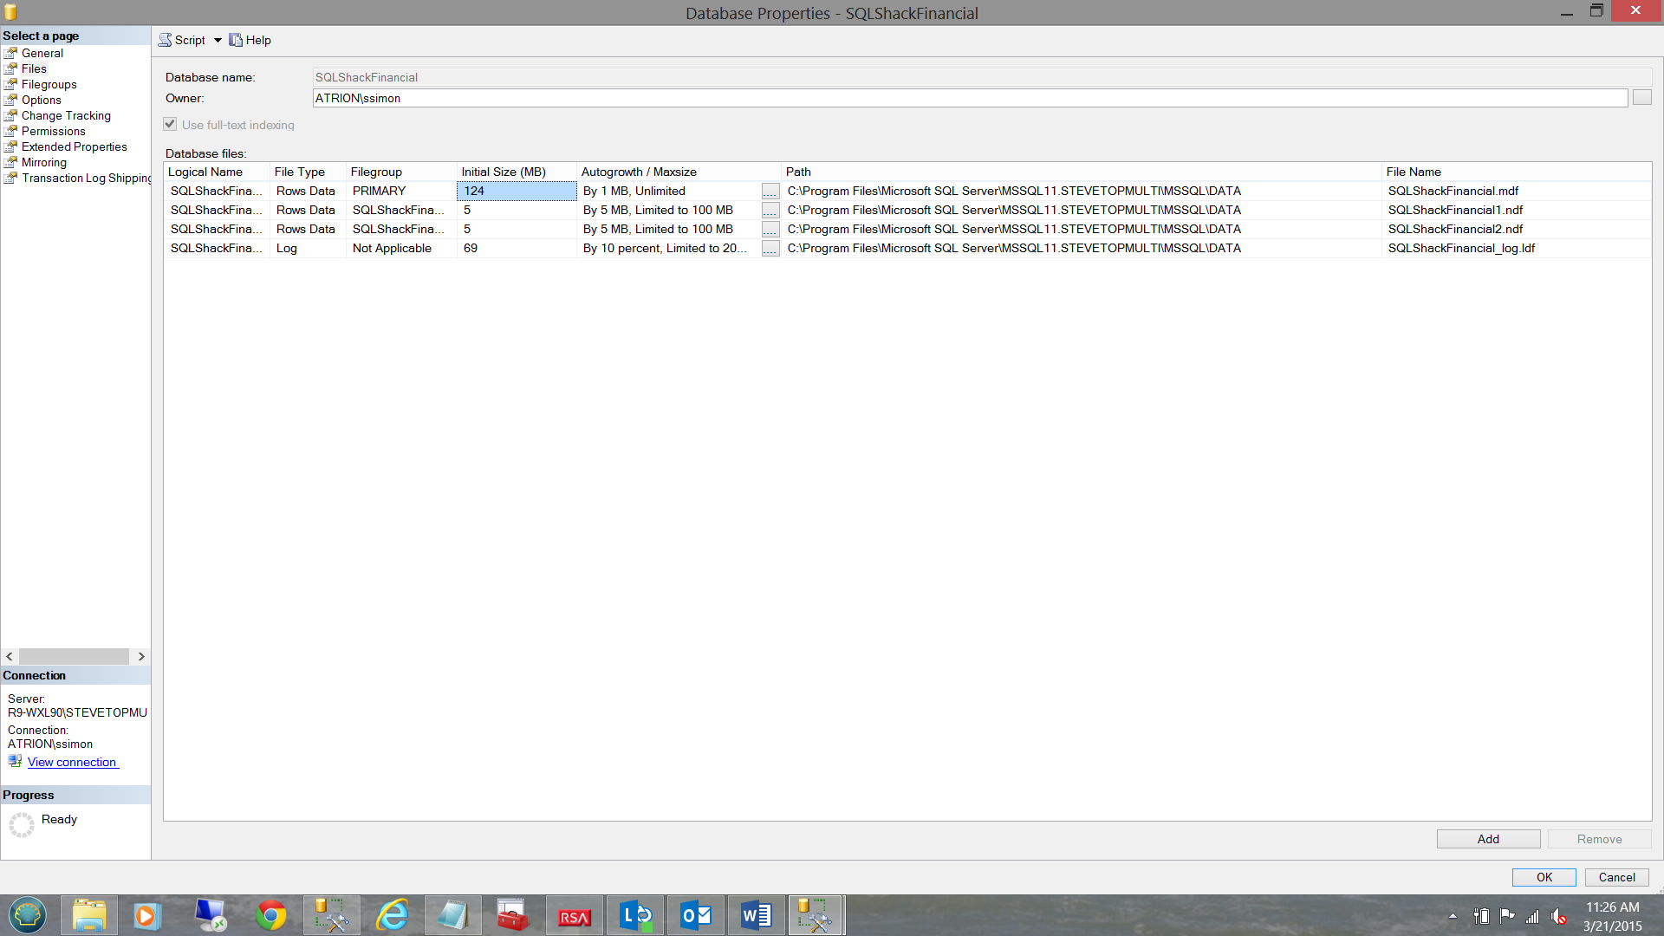Open Outlook from the taskbar
This screenshot has width=1664, height=936.
(x=695, y=915)
